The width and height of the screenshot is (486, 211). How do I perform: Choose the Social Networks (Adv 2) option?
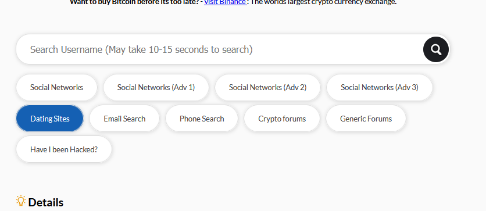(267, 87)
